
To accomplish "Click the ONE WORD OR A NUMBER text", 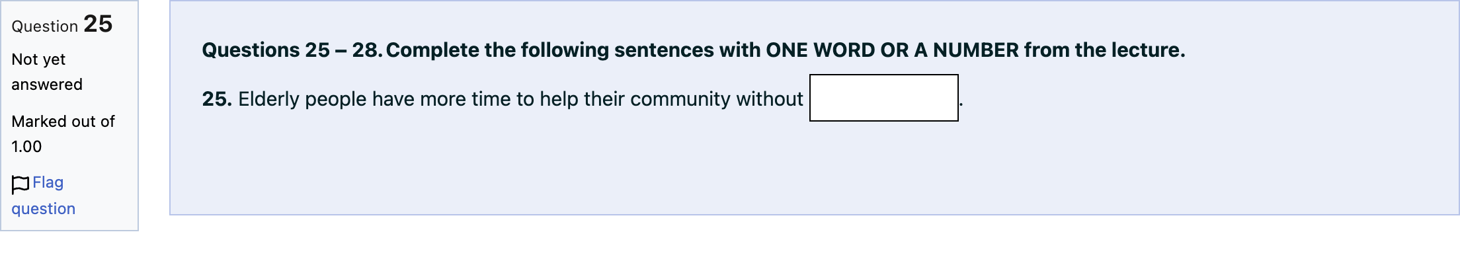I will click(x=892, y=50).
